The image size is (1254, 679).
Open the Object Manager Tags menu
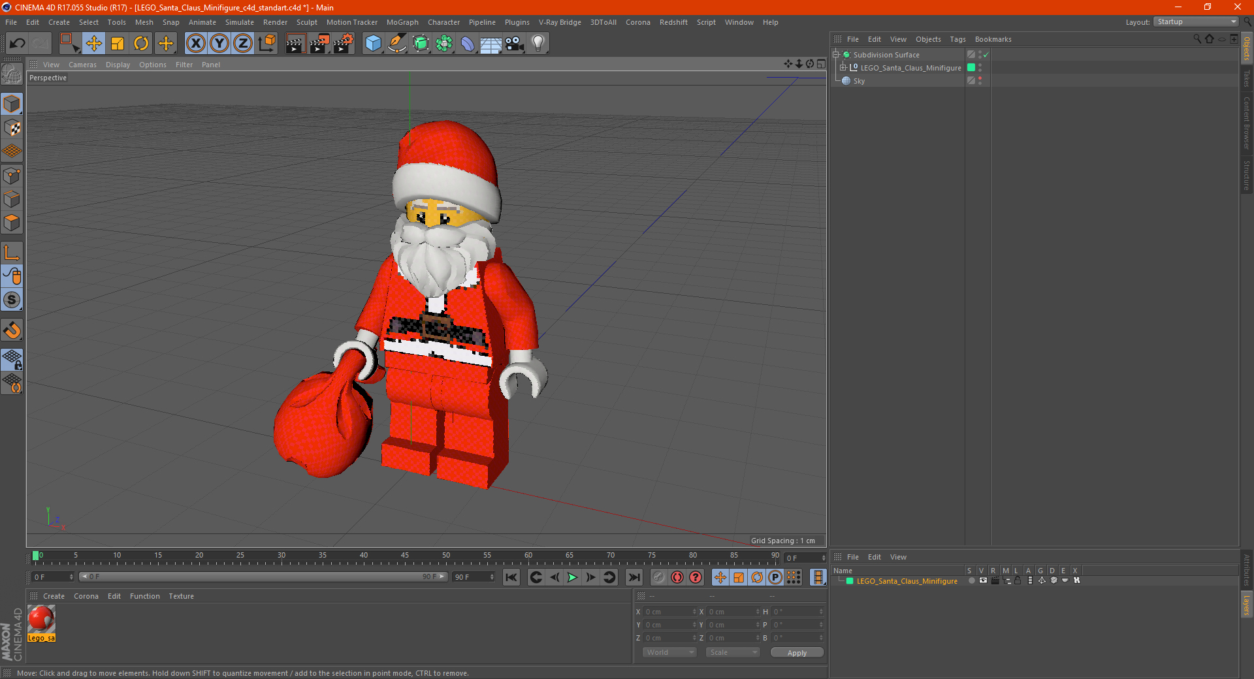pyautogui.click(x=957, y=39)
